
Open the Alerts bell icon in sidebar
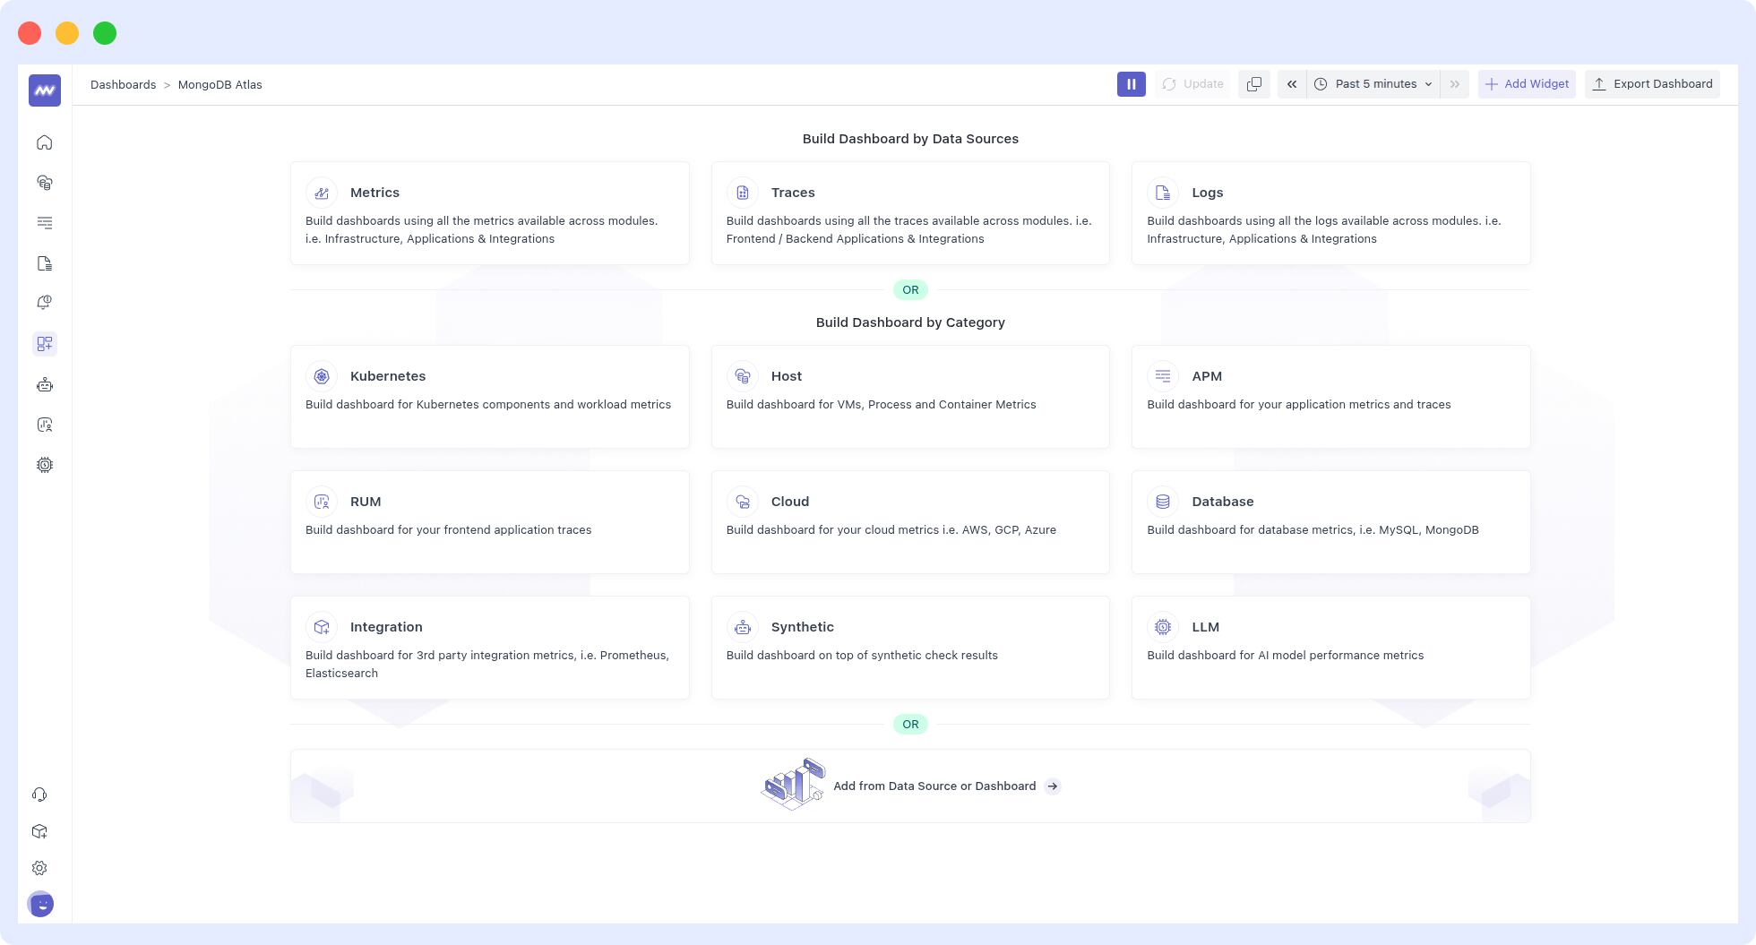44,302
